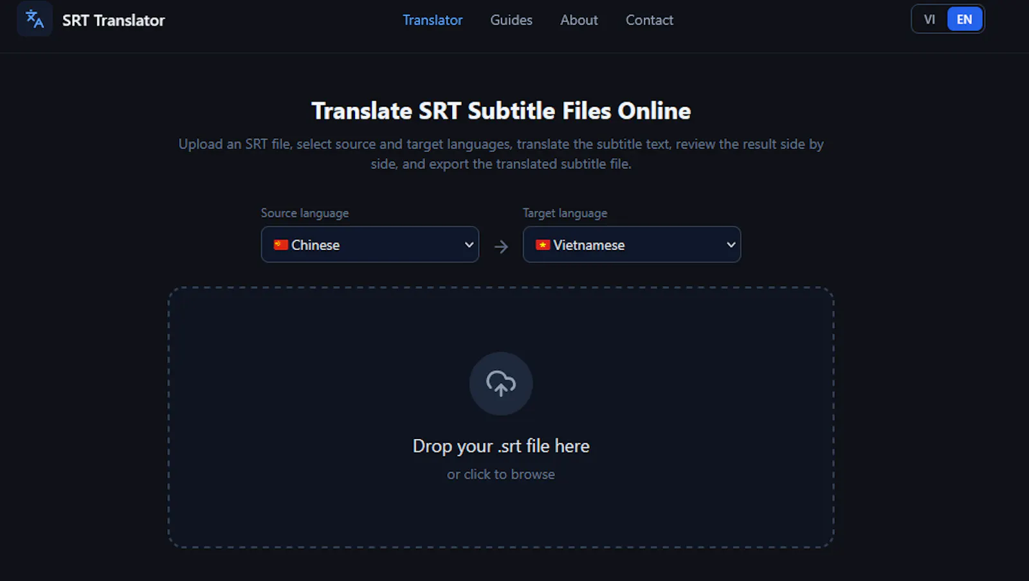Image resolution: width=1029 pixels, height=581 pixels.
Task: Click the 'Upload an SRT file' description paragraph
Action: pos(501,154)
